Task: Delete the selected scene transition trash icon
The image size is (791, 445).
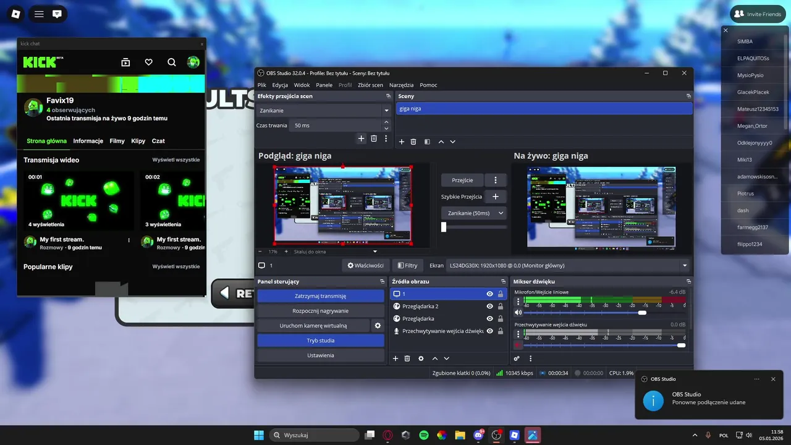Action: coord(374,138)
